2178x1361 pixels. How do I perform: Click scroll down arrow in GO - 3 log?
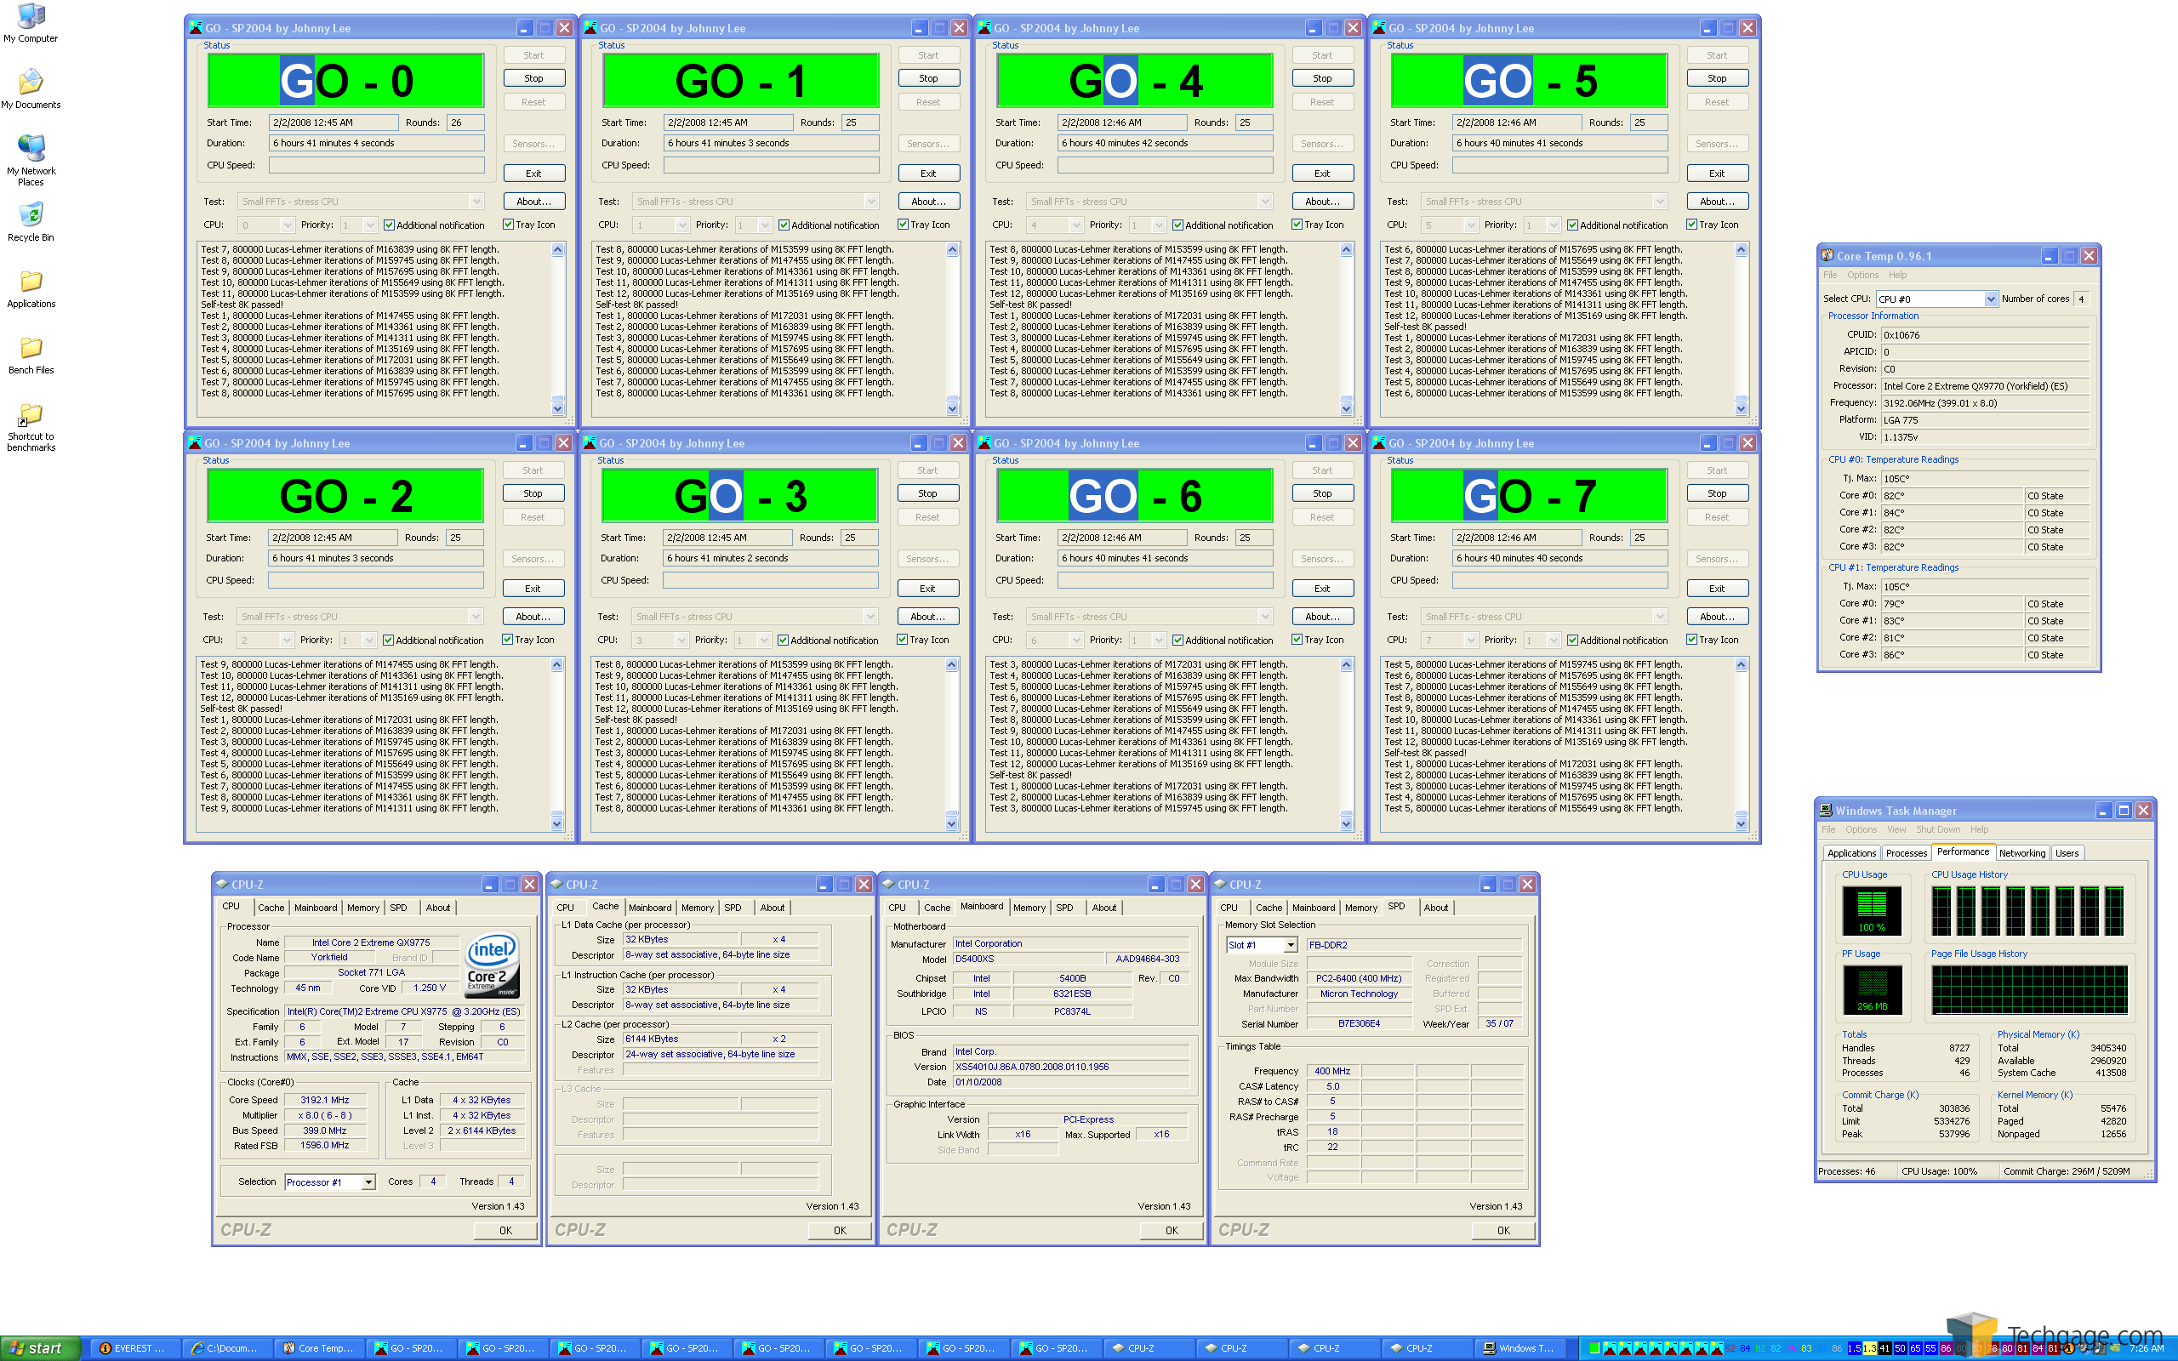(952, 823)
